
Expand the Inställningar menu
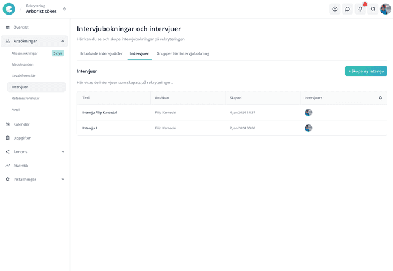63,180
